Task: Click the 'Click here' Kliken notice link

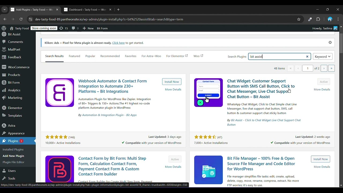Action: 118,43
